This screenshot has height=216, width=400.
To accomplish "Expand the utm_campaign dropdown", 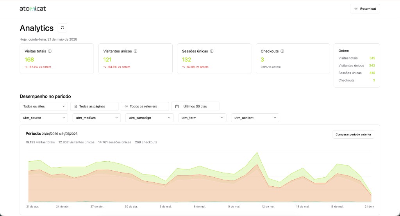I will click(x=150, y=118).
